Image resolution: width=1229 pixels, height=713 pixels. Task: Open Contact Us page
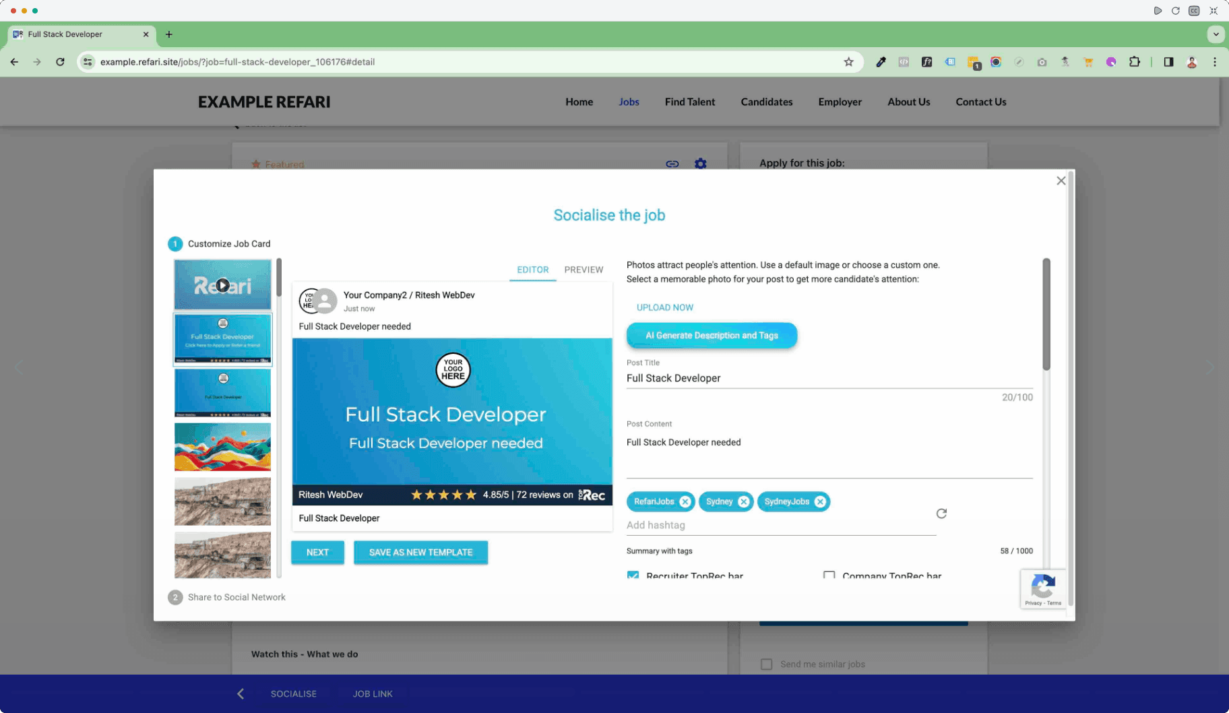point(980,102)
